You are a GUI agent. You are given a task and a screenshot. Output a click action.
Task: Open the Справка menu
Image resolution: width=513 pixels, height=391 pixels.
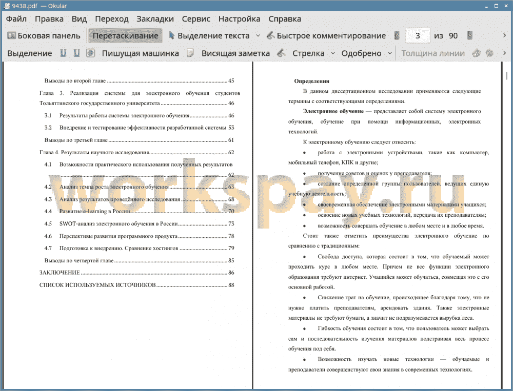click(285, 19)
